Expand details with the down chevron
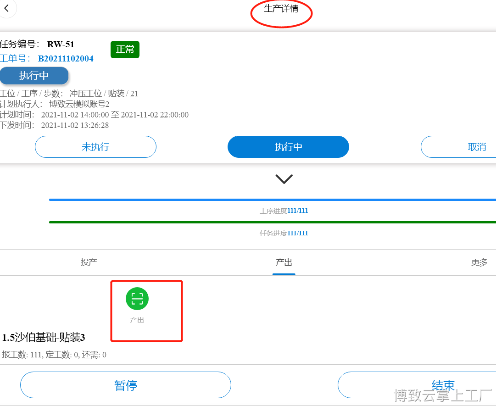The width and height of the screenshot is (496, 406). coord(284,179)
